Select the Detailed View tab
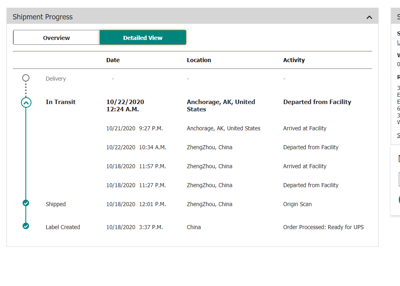Screen dimensions: 400x286 click(143, 38)
